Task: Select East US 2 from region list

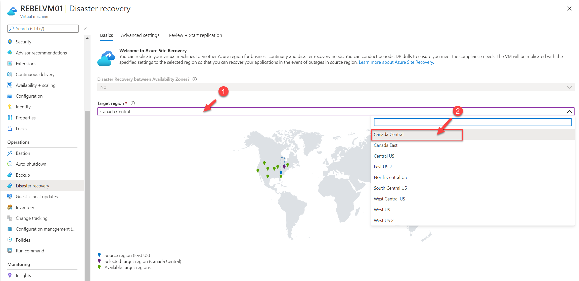Action: click(x=473, y=167)
